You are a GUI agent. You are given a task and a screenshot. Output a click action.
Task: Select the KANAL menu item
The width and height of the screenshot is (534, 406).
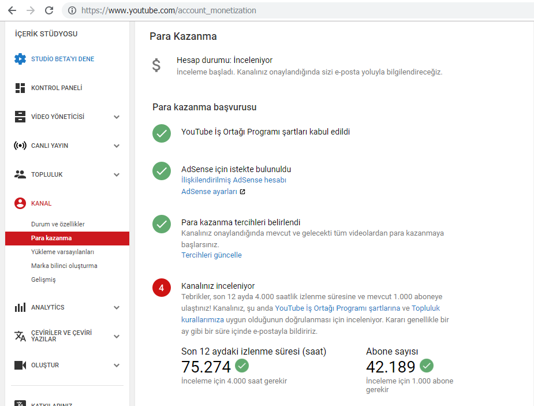(x=41, y=203)
